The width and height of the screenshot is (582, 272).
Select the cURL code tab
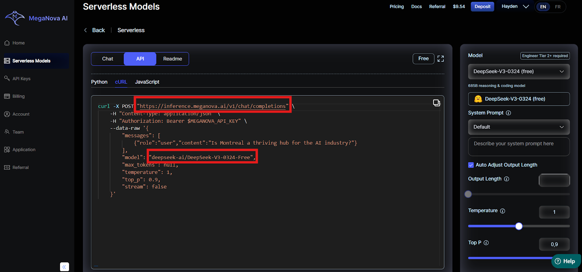[x=121, y=82]
